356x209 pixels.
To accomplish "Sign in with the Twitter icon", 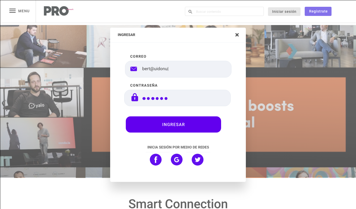I will [x=197, y=159].
